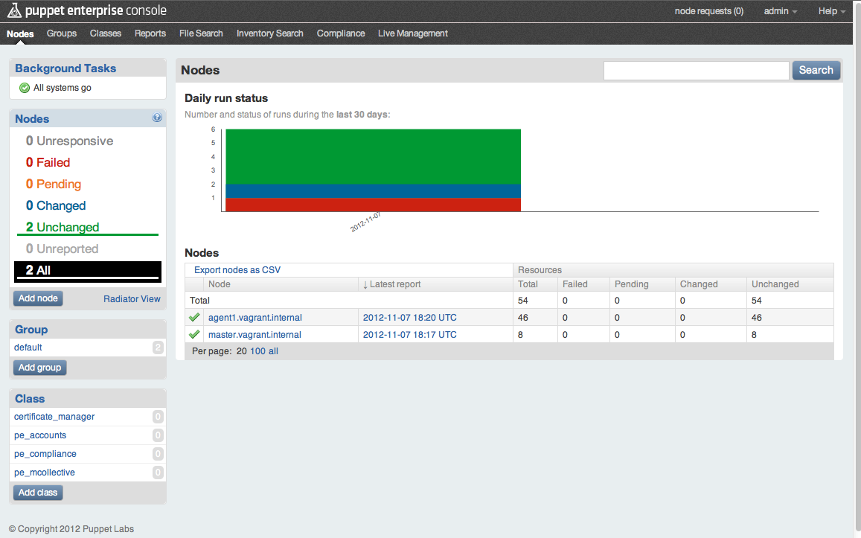Image resolution: width=861 pixels, height=538 pixels.
Task: Open Inventory Search page
Action: click(x=269, y=33)
